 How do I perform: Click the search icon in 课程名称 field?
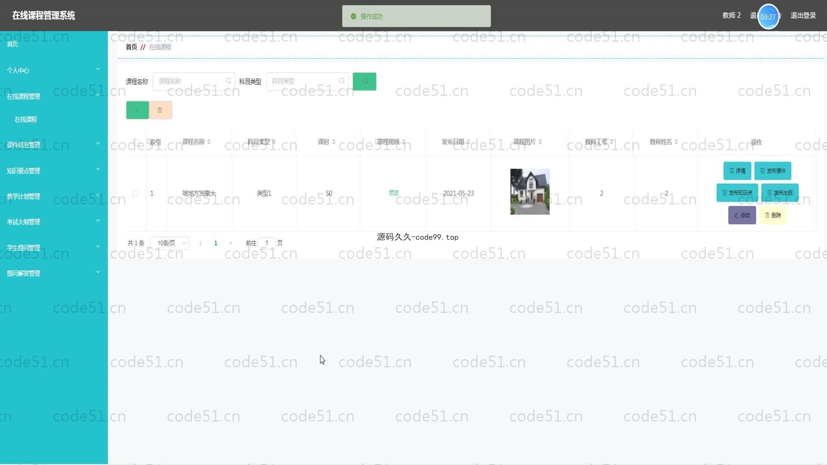228,81
